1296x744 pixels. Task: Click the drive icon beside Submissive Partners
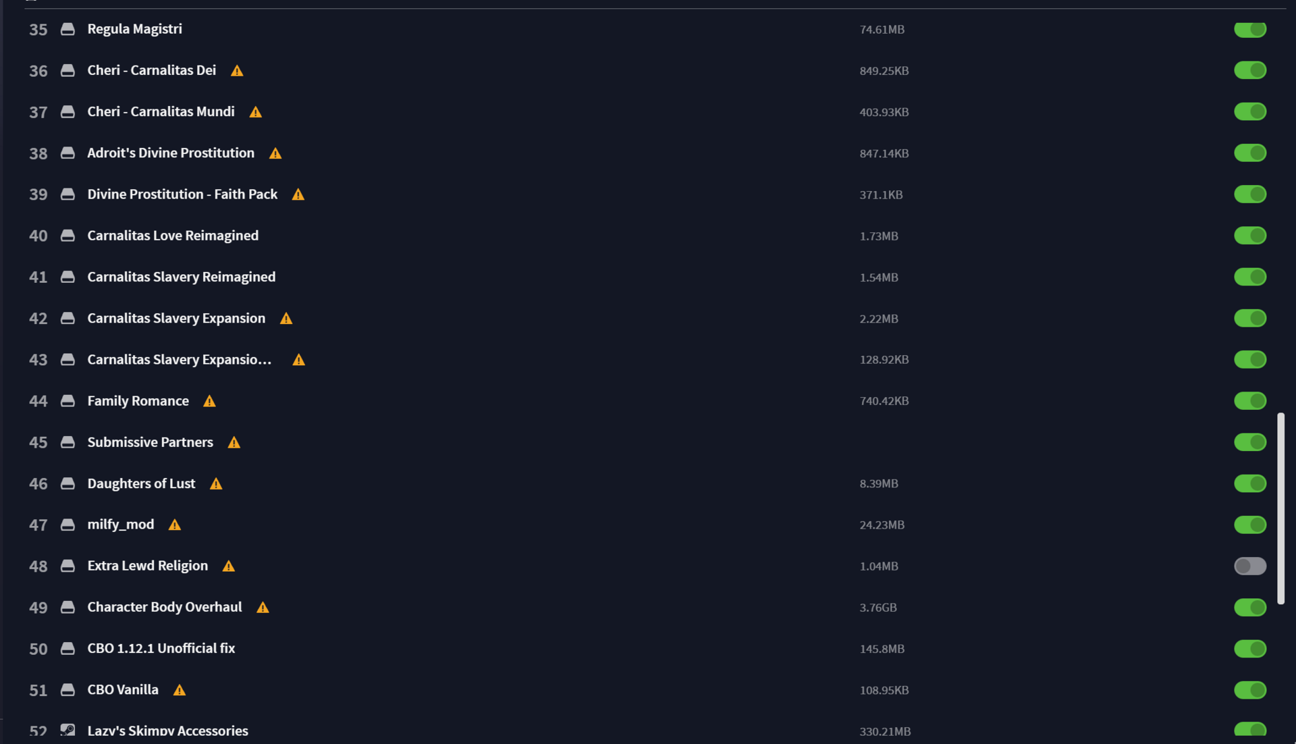(x=67, y=442)
